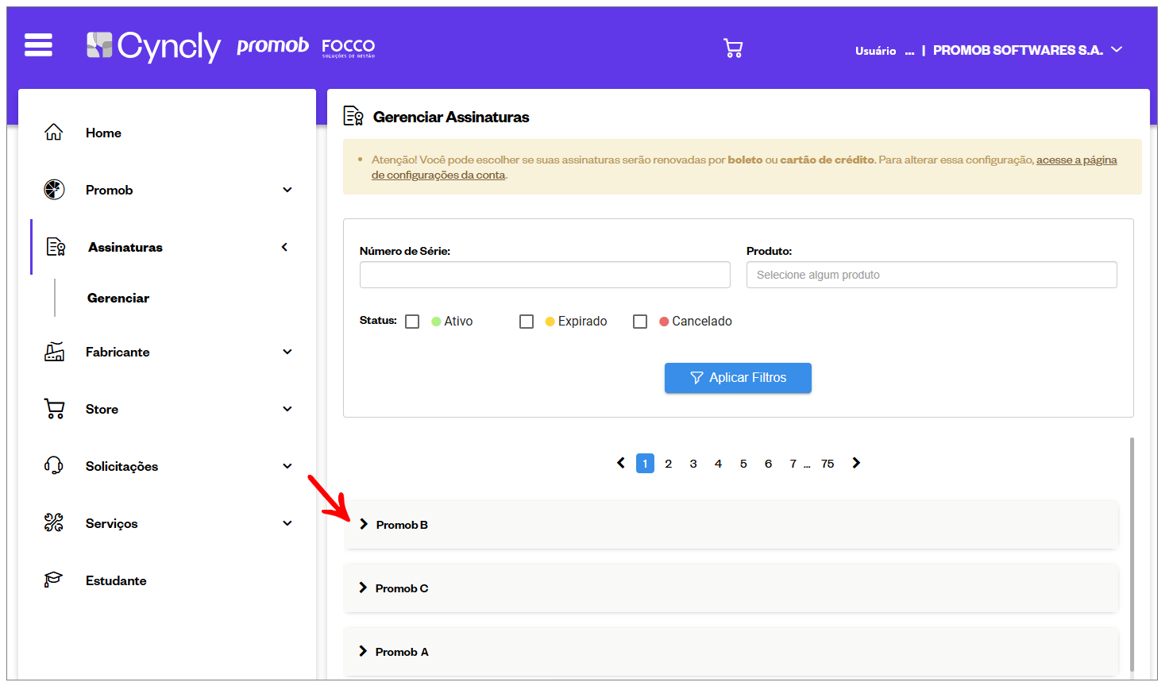
Task: Click the FOCCO logo in header
Action: (x=348, y=48)
